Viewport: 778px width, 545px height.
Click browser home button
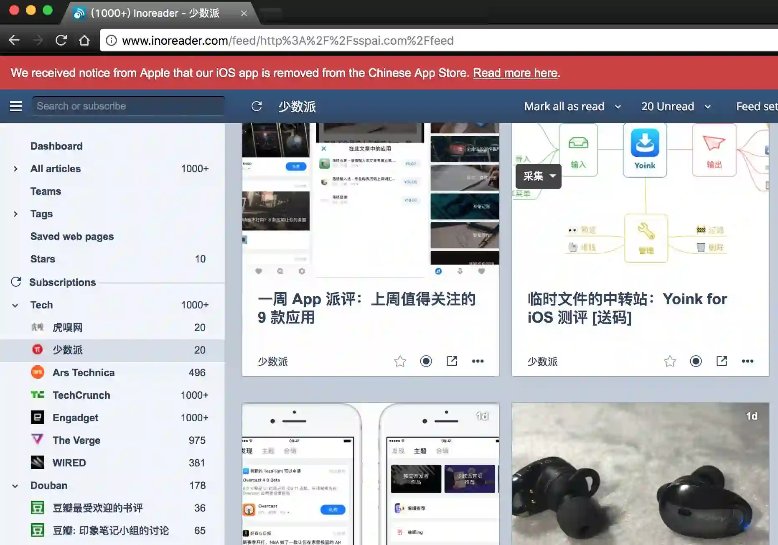tap(84, 41)
